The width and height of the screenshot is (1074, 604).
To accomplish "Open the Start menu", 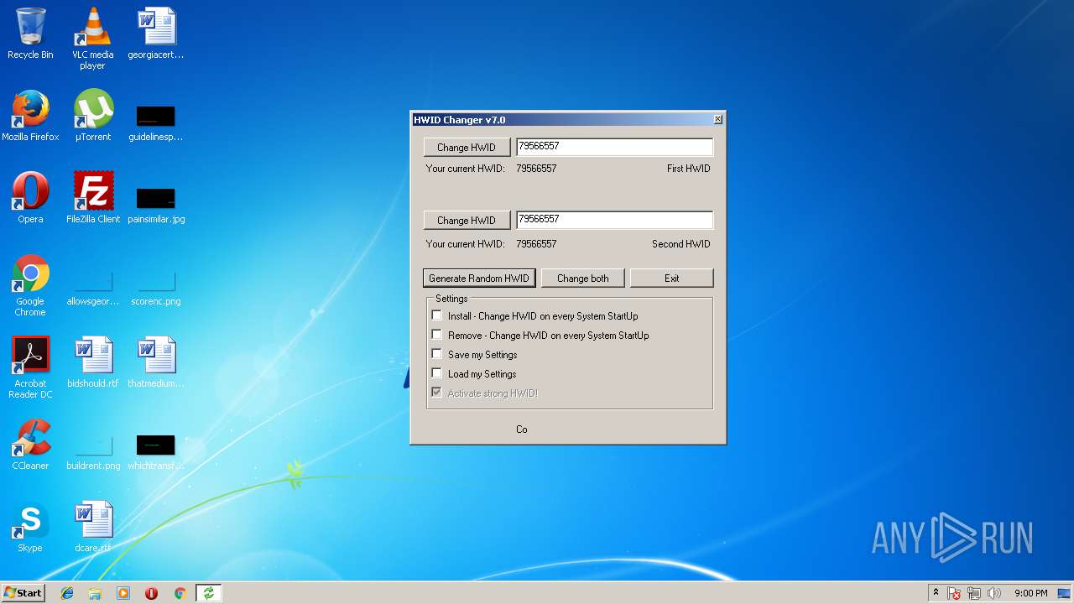I will point(23,593).
